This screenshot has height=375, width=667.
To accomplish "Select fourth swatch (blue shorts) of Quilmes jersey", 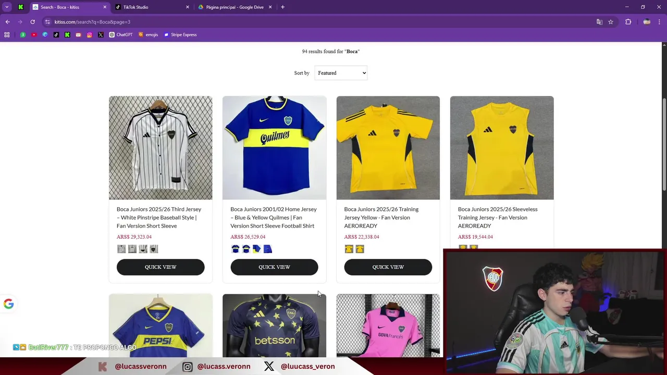I will pyautogui.click(x=268, y=249).
